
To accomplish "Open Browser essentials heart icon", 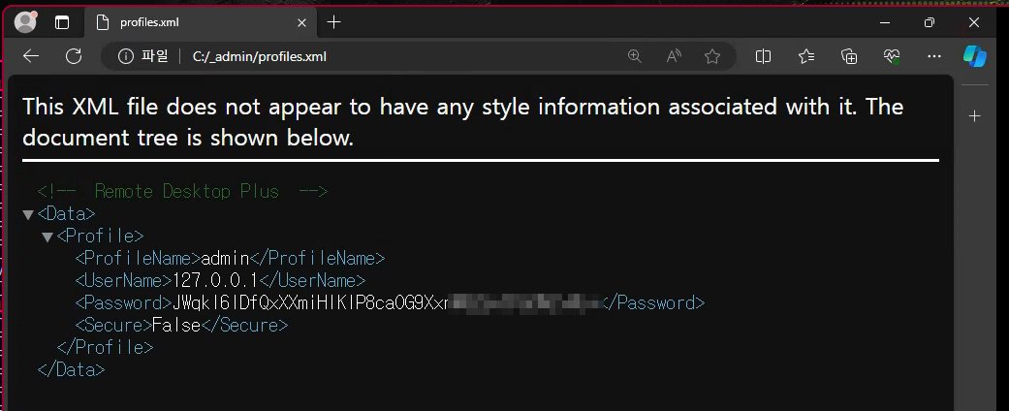I will (x=892, y=56).
